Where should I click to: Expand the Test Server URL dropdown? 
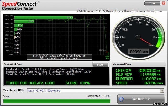click(162, 90)
